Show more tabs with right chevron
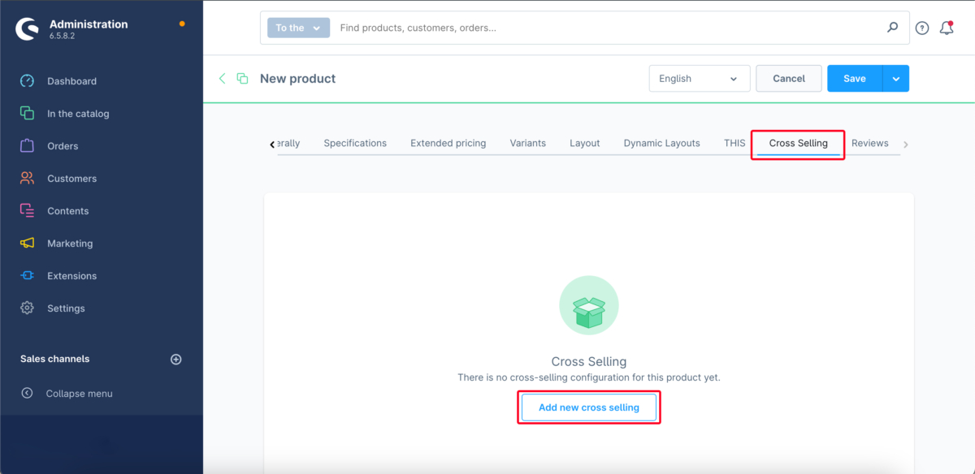This screenshot has height=474, width=975. (x=906, y=144)
